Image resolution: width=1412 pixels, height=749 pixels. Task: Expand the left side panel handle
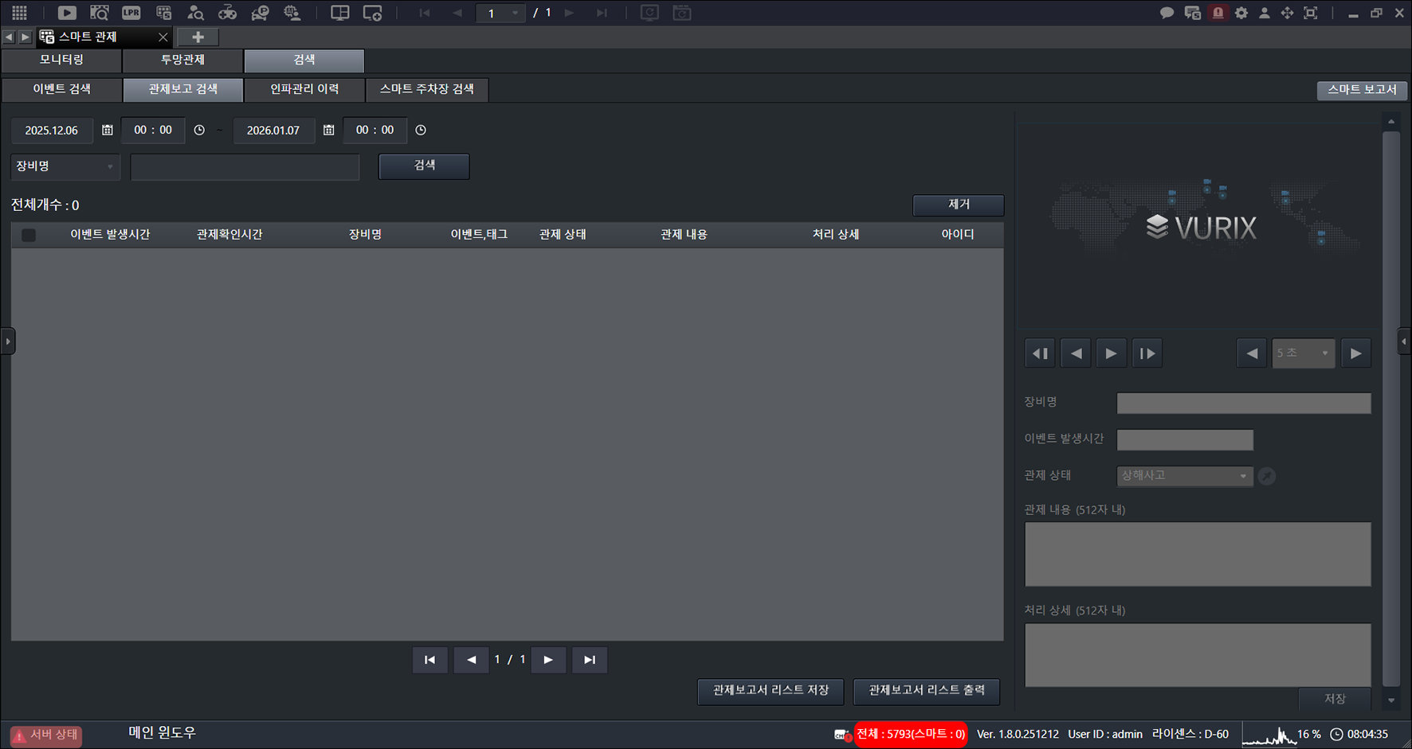point(7,341)
